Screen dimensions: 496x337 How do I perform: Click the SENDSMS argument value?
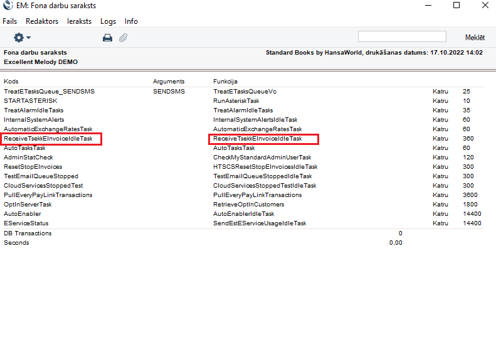[169, 92]
